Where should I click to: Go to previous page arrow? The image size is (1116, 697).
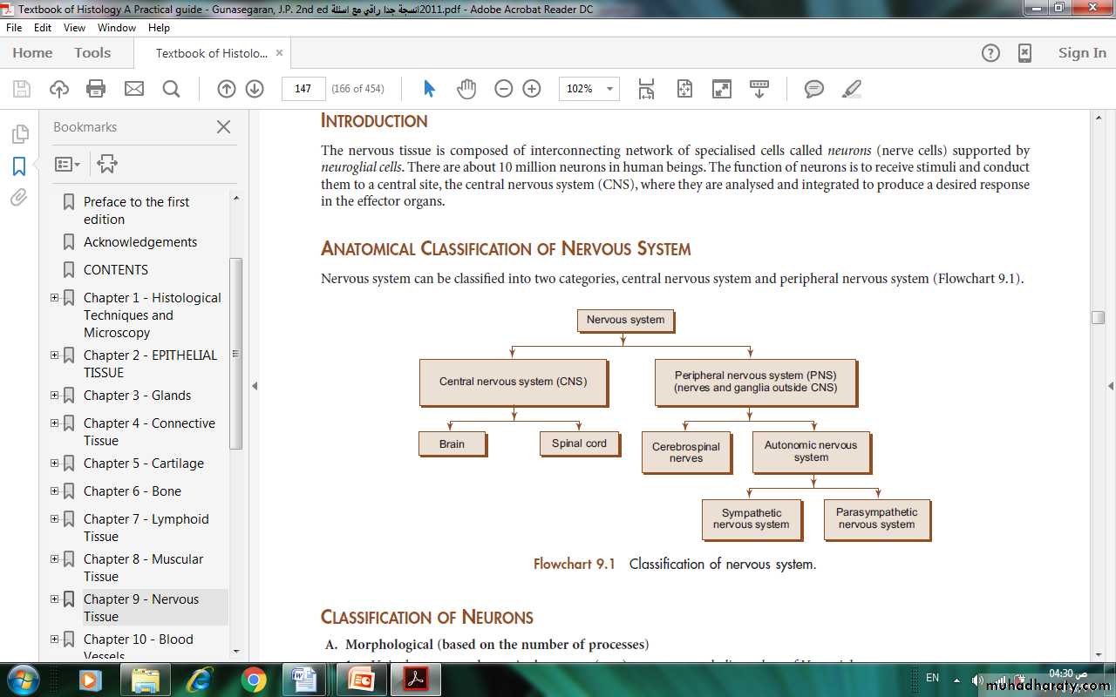coord(226,89)
